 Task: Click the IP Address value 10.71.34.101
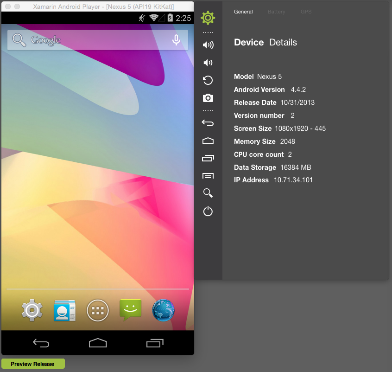tap(293, 180)
